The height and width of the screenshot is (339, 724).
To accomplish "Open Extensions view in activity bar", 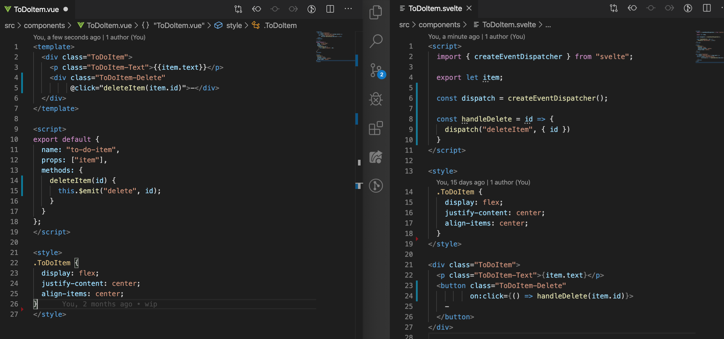I will coord(376,128).
